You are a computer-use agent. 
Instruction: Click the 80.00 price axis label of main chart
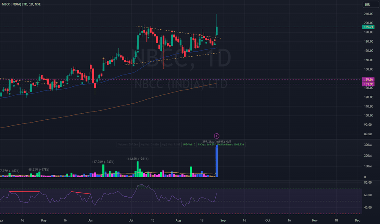(368, 134)
